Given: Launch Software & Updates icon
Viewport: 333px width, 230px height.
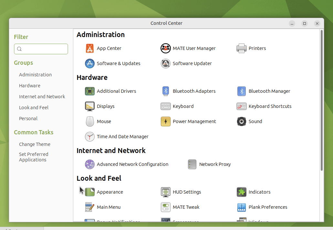Looking at the screenshot, I should [x=89, y=63].
